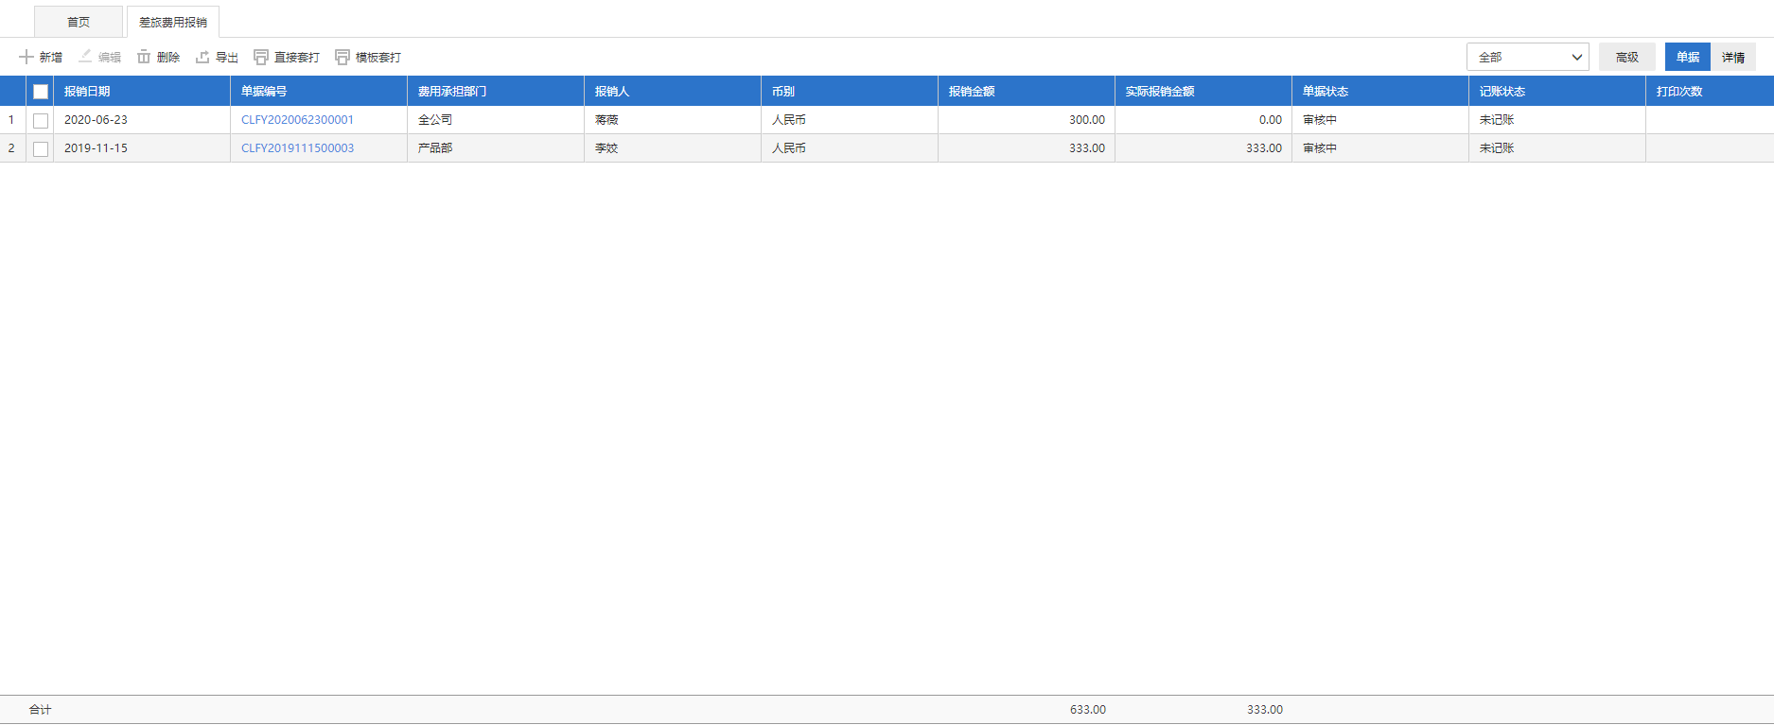The height and width of the screenshot is (725, 1774).
Task: Click the 0.00 actual amount cell
Action: [1203, 120]
